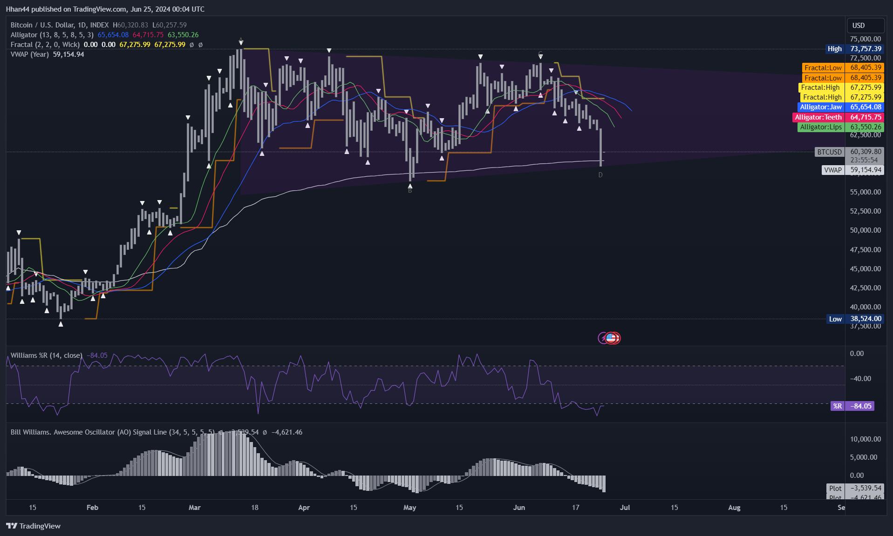This screenshot has width=893, height=536.
Task: Click the VWAP 59,154.94 axis label
Action: [852, 170]
